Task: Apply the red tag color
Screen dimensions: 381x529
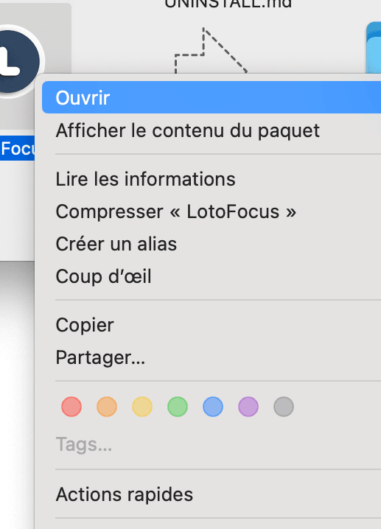Action: click(71, 407)
